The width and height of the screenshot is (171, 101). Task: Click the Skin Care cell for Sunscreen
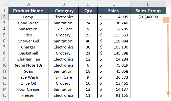pyautogui.click(x=64, y=29)
